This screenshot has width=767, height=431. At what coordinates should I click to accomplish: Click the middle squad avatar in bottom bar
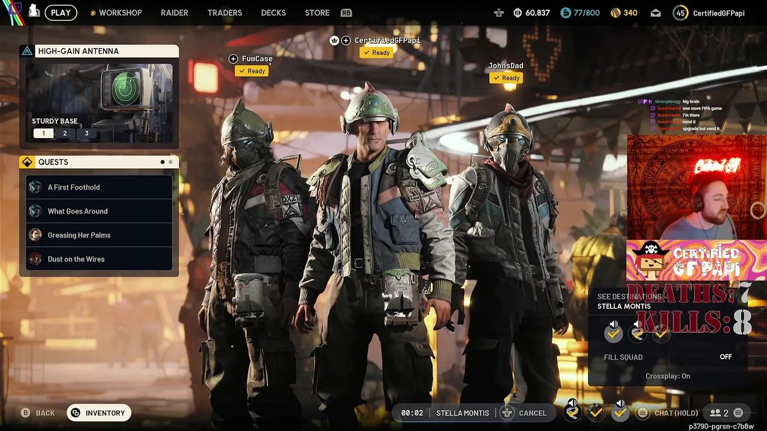coord(596,412)
